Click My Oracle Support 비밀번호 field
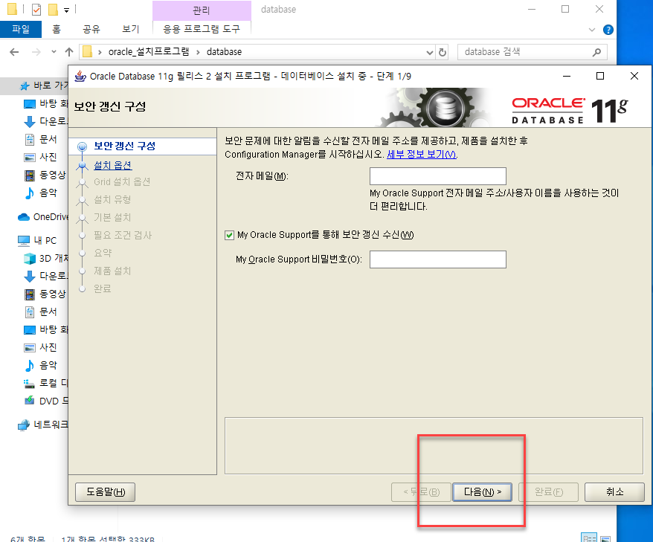The image size is (653, 542). click(438, 259)
